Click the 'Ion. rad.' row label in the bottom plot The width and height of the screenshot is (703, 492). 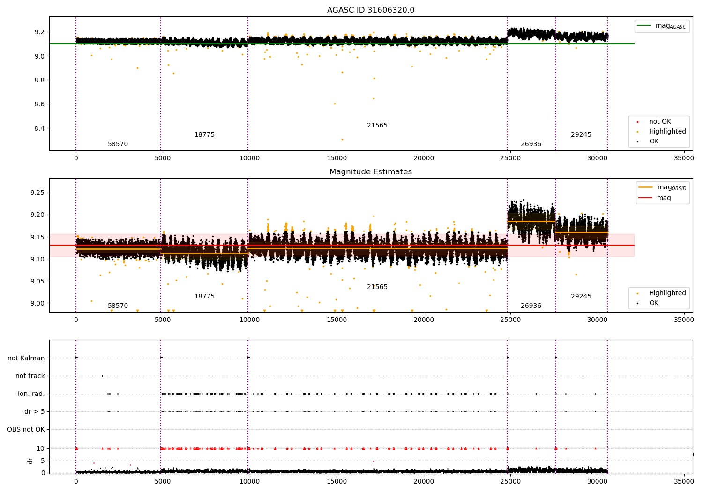click(x=31, y=394)
